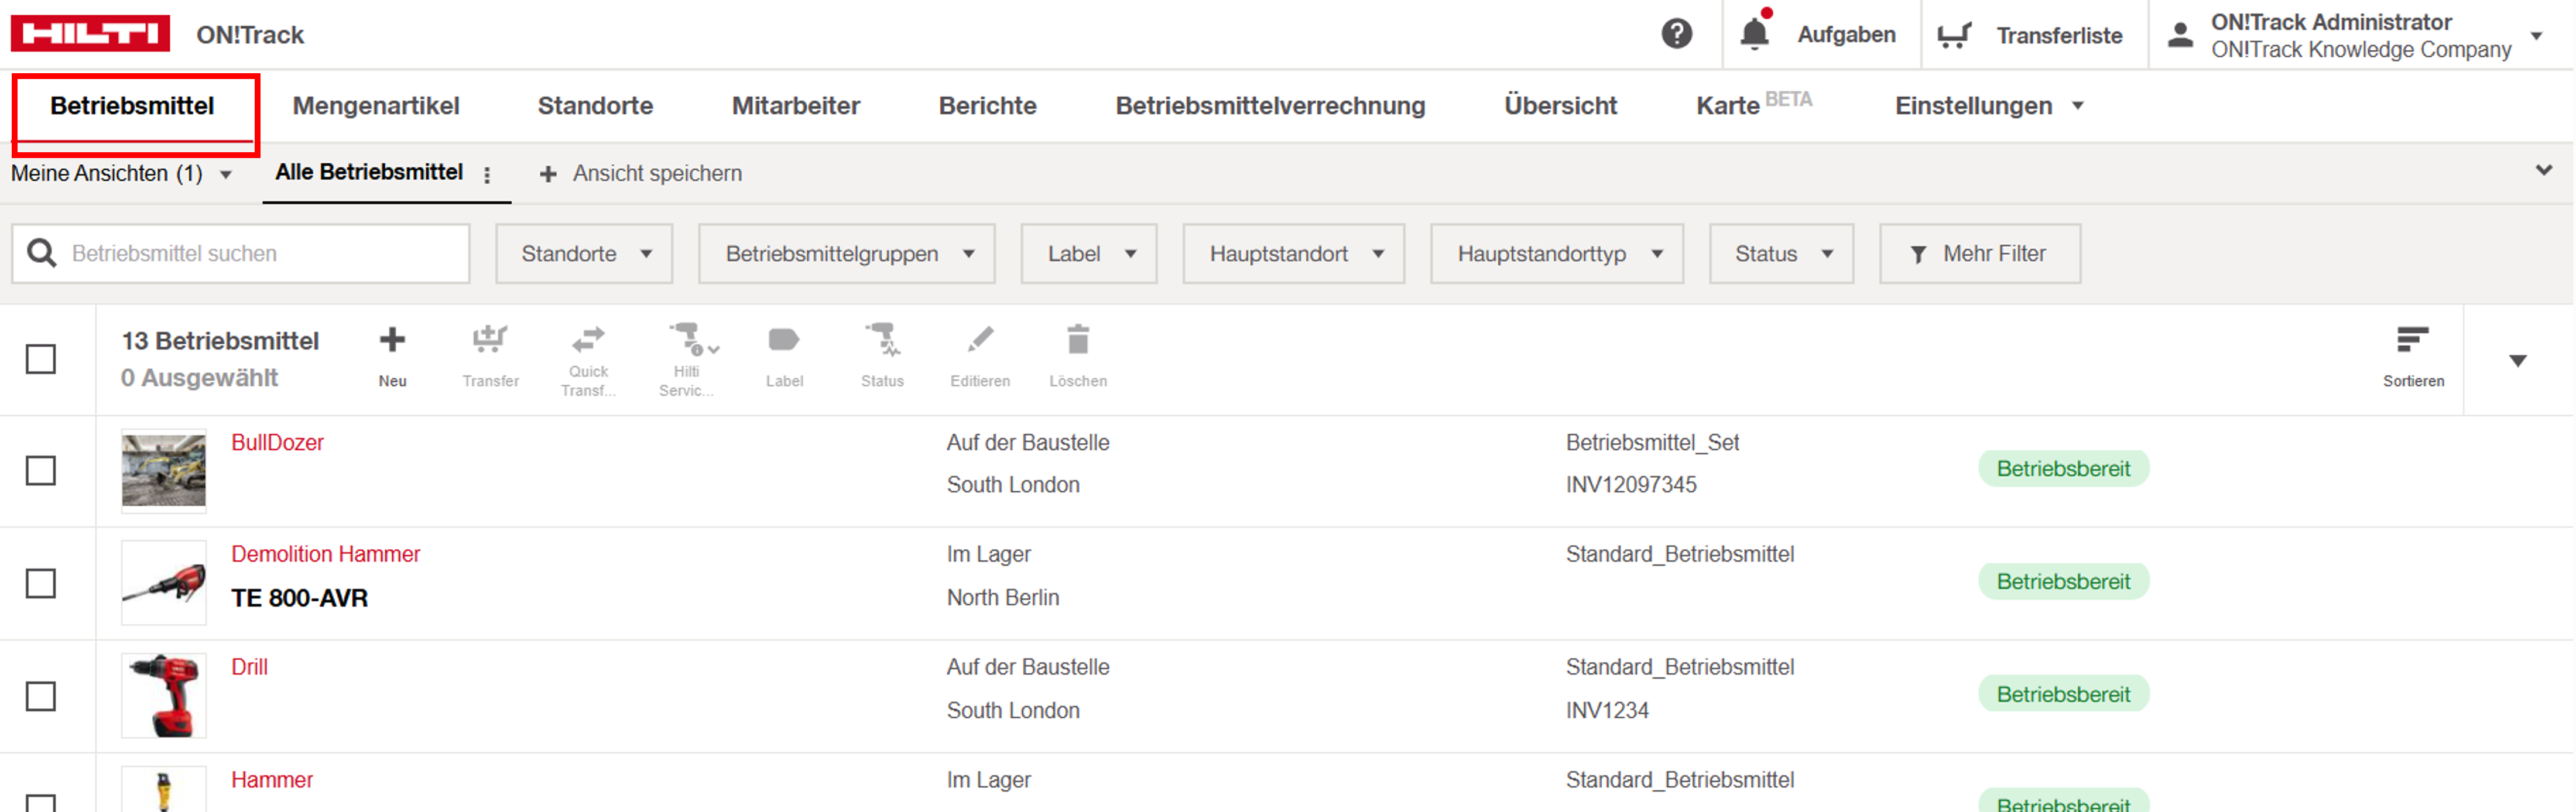Toggle the select-all Betriebsmittel checkbox
2576x812 pixels.
coord(41,359)
